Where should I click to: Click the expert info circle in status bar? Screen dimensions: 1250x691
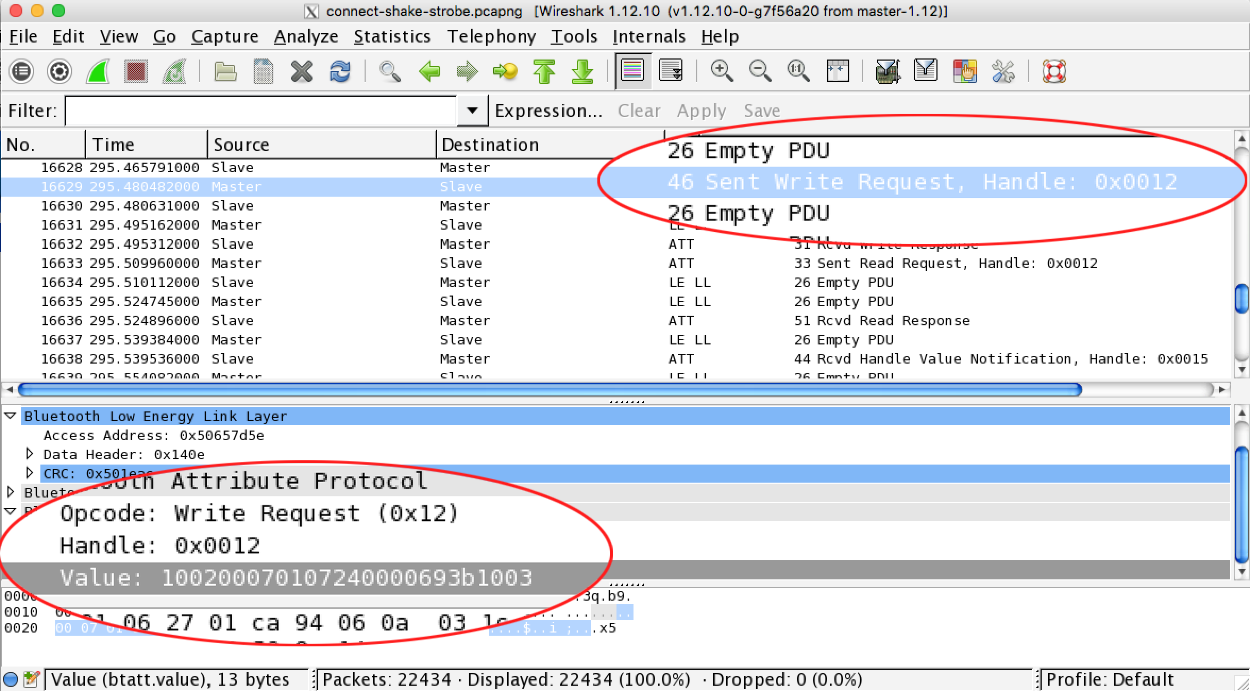tap(11, 679)
